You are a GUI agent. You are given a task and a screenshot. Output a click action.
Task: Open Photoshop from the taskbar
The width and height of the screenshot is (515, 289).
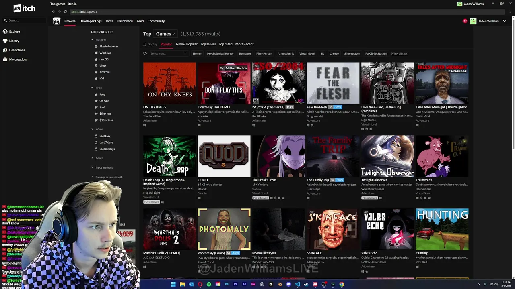point(227,284)
